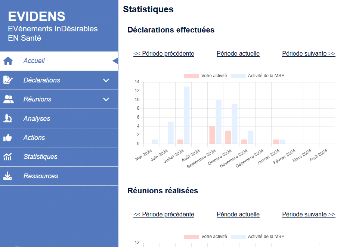Show current period for Déclarations effectuées

click(238, 54)
